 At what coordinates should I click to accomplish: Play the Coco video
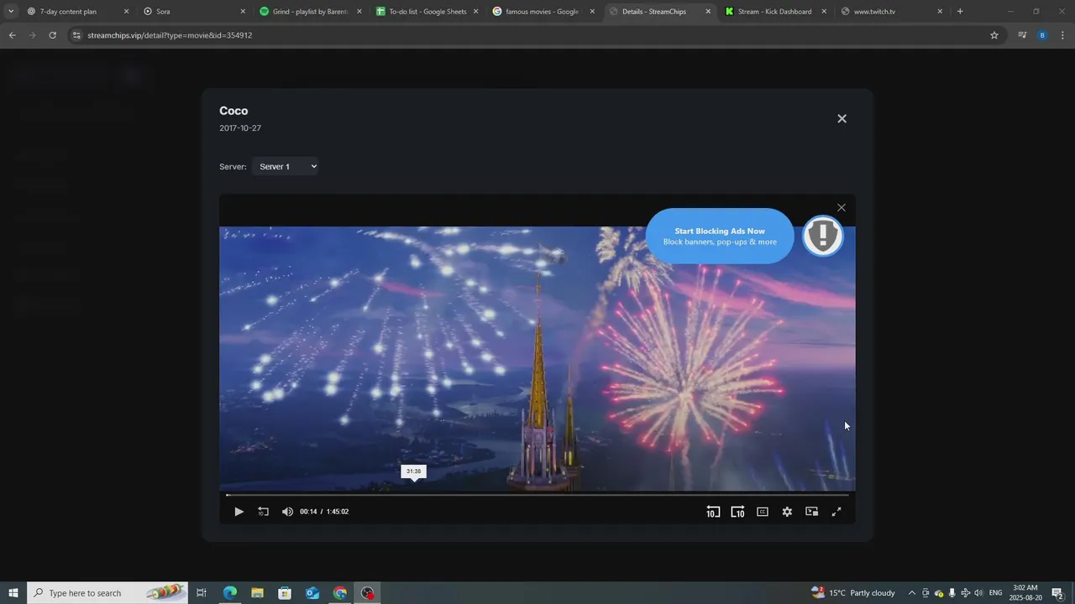(239, 512)
